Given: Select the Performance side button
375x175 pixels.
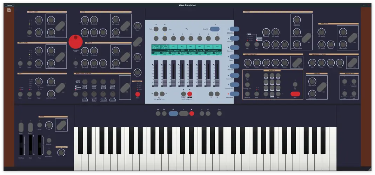Looking at the screenshot, I should (235, 94).
